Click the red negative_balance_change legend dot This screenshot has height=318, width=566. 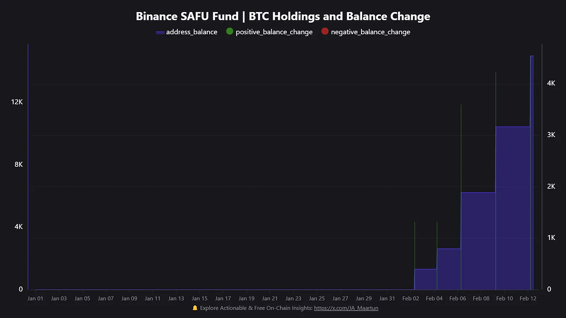[x=325, y=32]
